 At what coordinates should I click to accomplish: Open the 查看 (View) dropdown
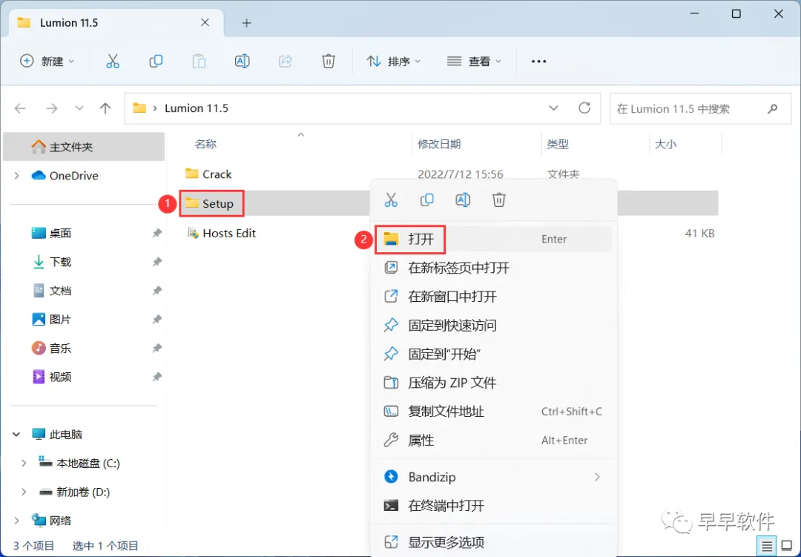click(474, 62)
